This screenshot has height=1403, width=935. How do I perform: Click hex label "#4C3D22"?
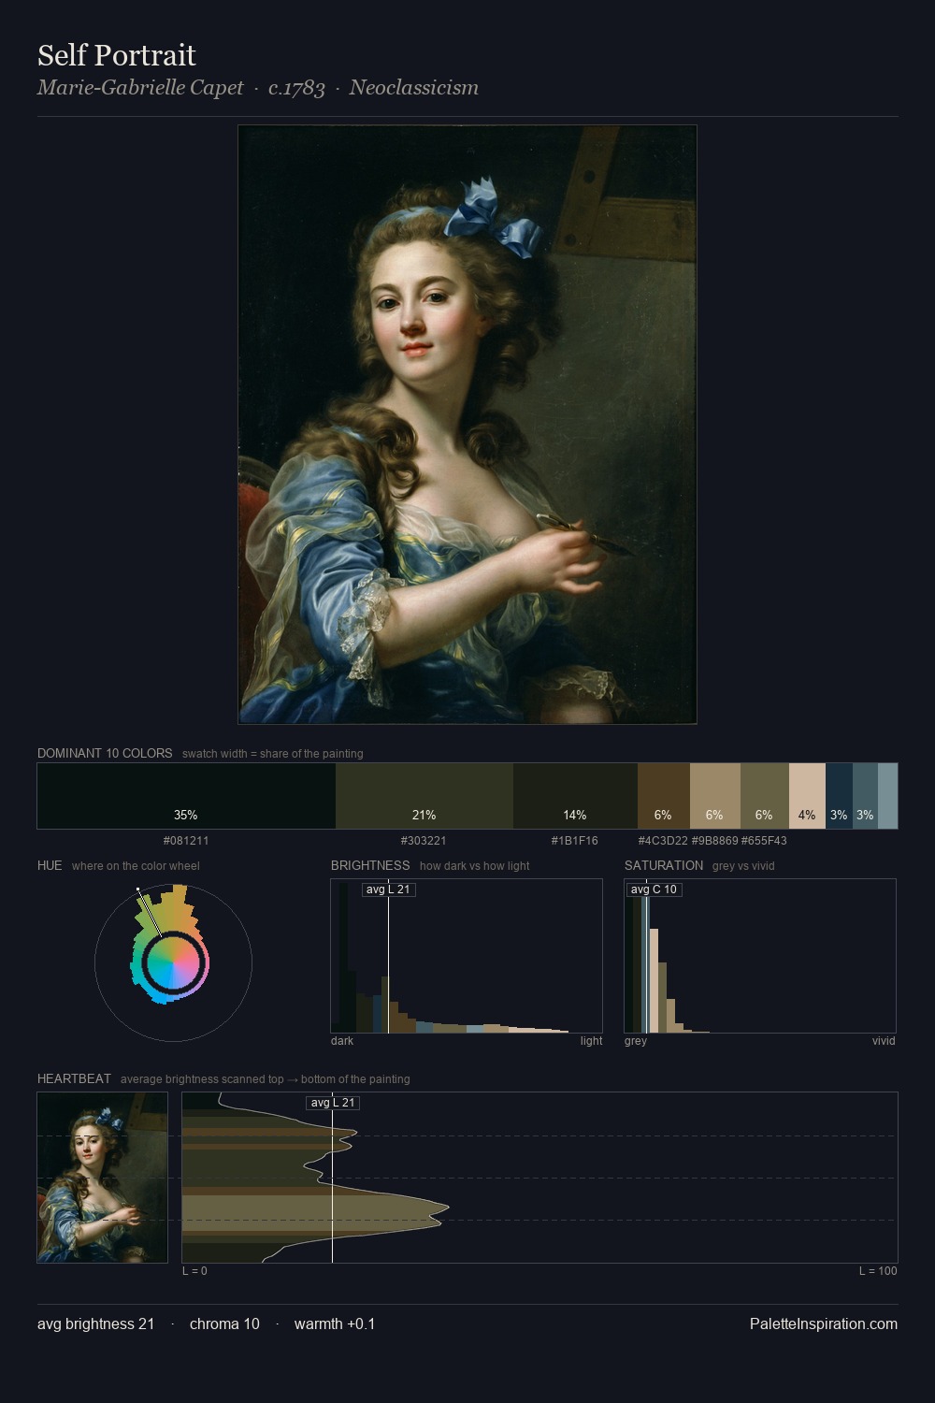pyautogui.click(x=663, y=841)
